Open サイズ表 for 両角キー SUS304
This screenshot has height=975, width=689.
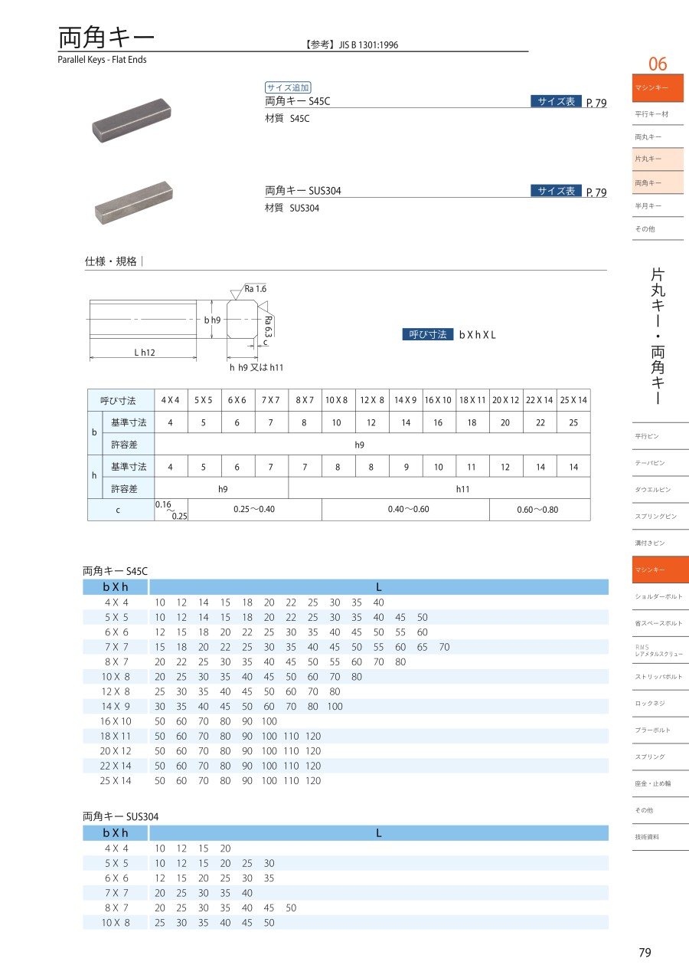tap(556, 191)
